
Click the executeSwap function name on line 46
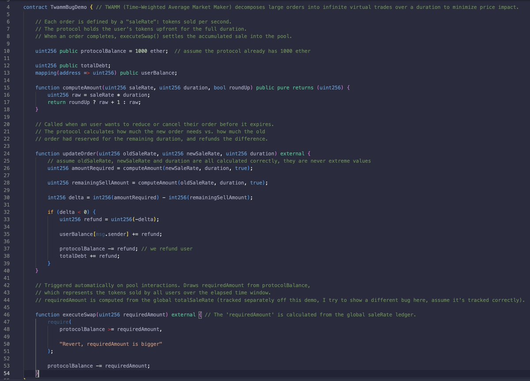(x=79, y=314)
